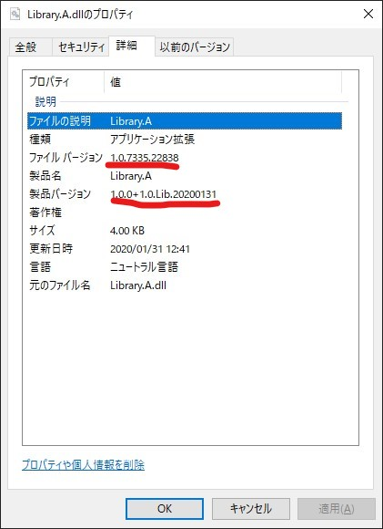
Task: Click the value 4.00 KB
Action: click(x=127, y=231)
